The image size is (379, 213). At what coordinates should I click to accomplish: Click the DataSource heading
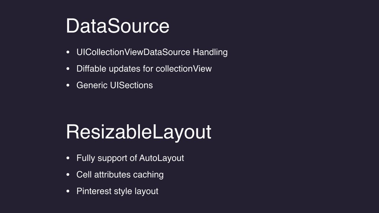coord(117,26)
